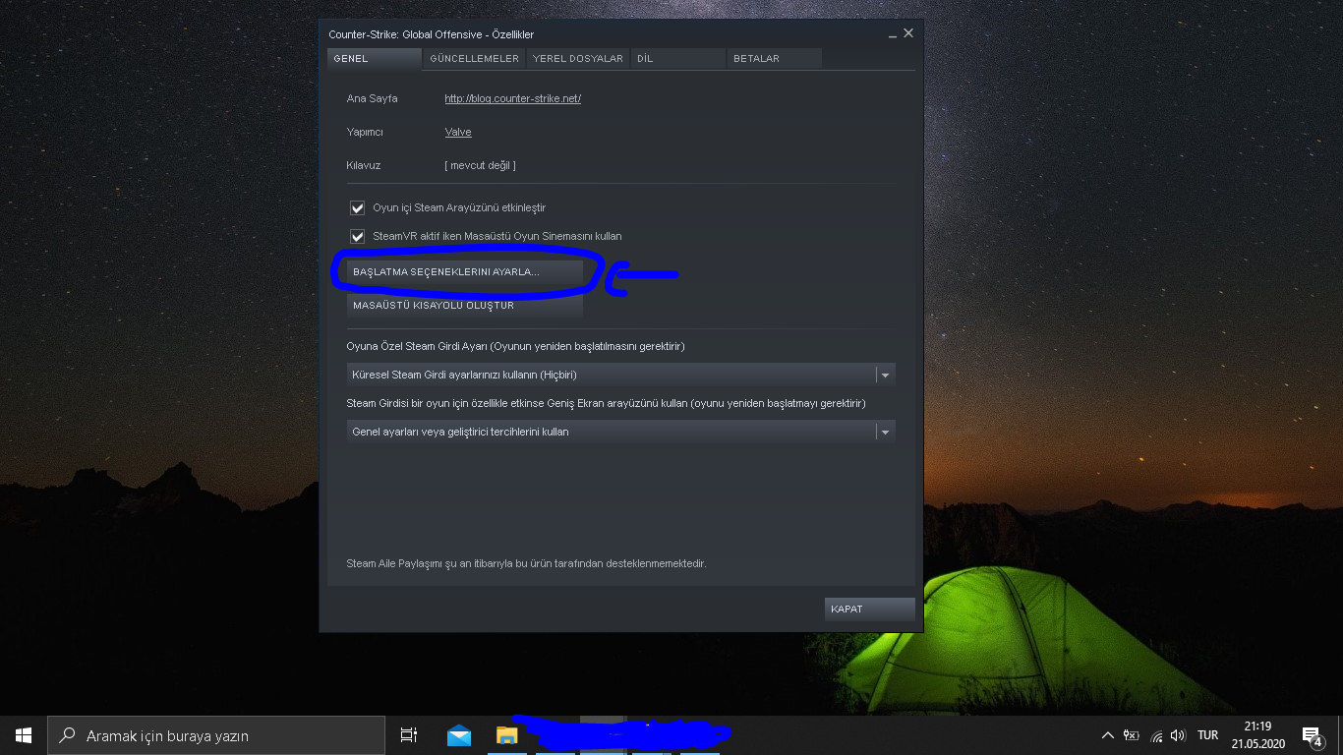The image size is (1343, 755).
Task: Open the notification Action Center icon
Action: (1312, 735)
